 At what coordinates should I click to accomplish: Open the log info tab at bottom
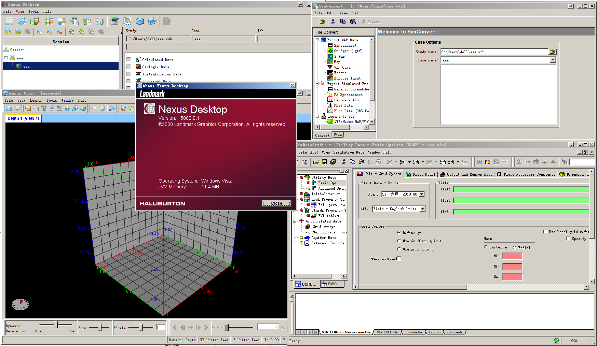coord(434,332)
